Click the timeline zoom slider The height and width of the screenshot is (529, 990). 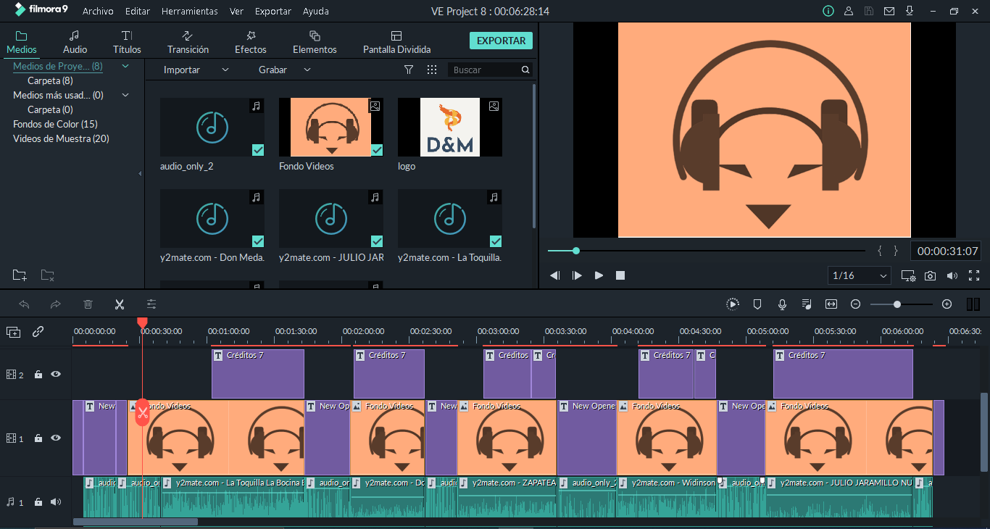coord(902,304)
